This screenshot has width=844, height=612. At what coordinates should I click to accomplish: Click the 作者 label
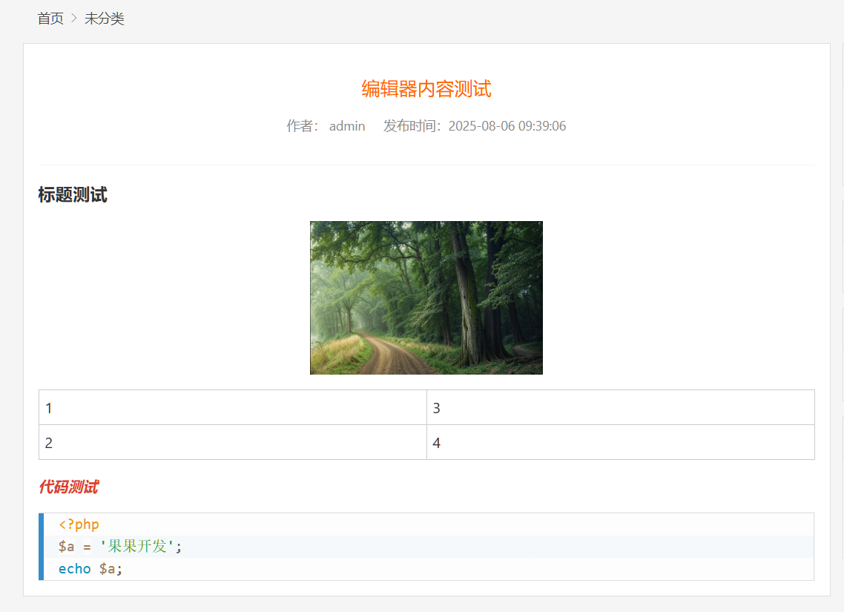[x=303, y=126]
